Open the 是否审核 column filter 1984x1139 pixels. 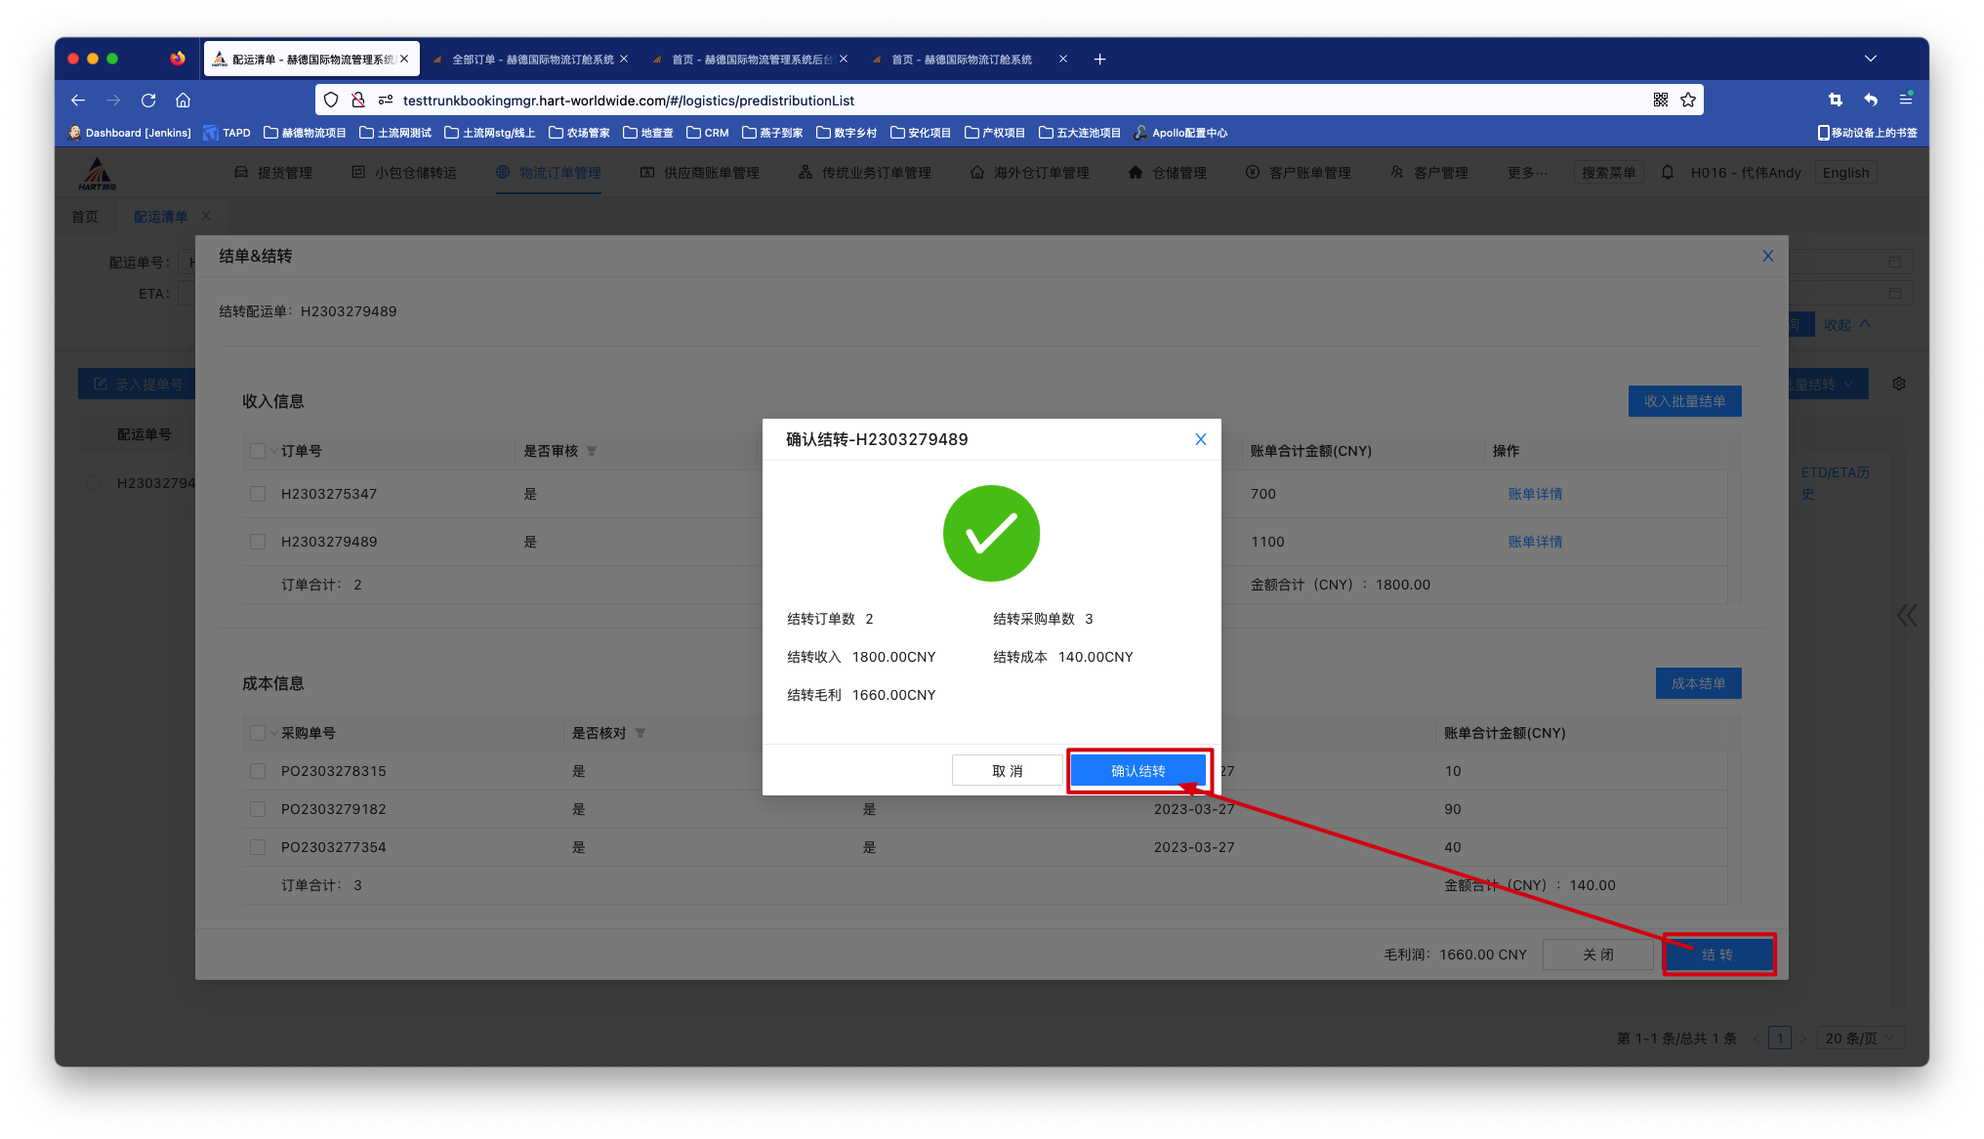click(592, 452)
